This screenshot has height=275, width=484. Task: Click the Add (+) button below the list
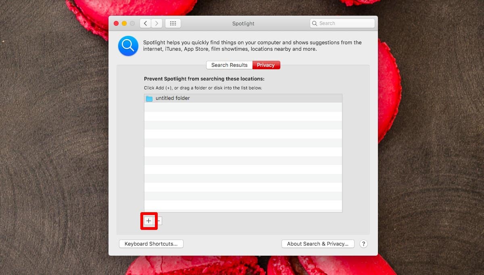(x=148, y=221)
